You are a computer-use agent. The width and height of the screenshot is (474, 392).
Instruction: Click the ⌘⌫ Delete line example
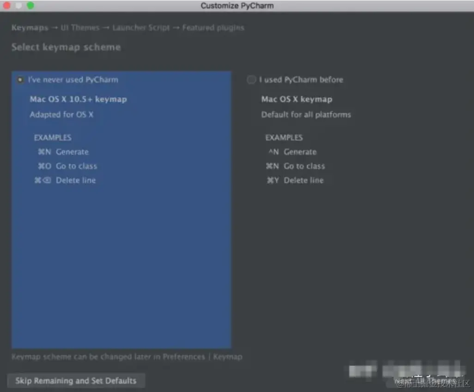(65, 180)
